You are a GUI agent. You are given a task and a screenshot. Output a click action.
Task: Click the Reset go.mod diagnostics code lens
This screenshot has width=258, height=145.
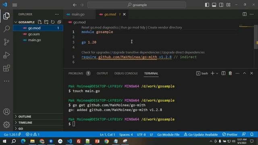click(100, 27)
